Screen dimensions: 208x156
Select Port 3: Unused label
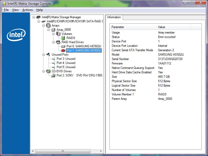[66, 59]
